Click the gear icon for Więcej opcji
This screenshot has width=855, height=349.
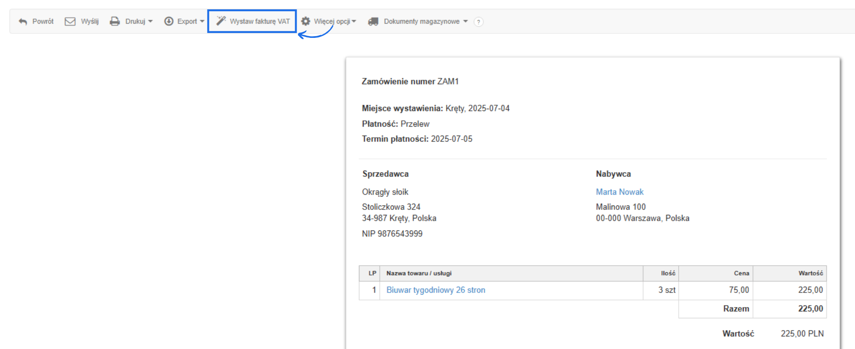point(305,21)
